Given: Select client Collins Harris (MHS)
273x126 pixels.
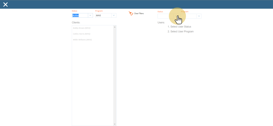Looking at the screenshot, I should pos(82,34).
